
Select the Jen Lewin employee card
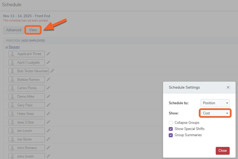point(27,131)
